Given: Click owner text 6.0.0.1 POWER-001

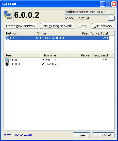Looking at the screenshot, I should 50,38.
